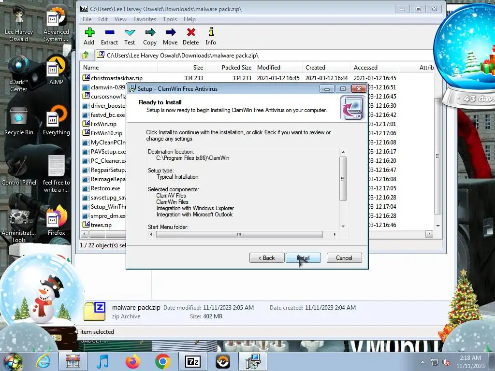495x371 pixels.
Task: Click the 7-Zip address path field
Action: [x=264, y=55]
